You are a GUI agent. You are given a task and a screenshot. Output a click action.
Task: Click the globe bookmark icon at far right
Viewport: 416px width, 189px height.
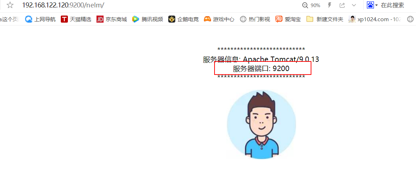[x=410, y=19]
